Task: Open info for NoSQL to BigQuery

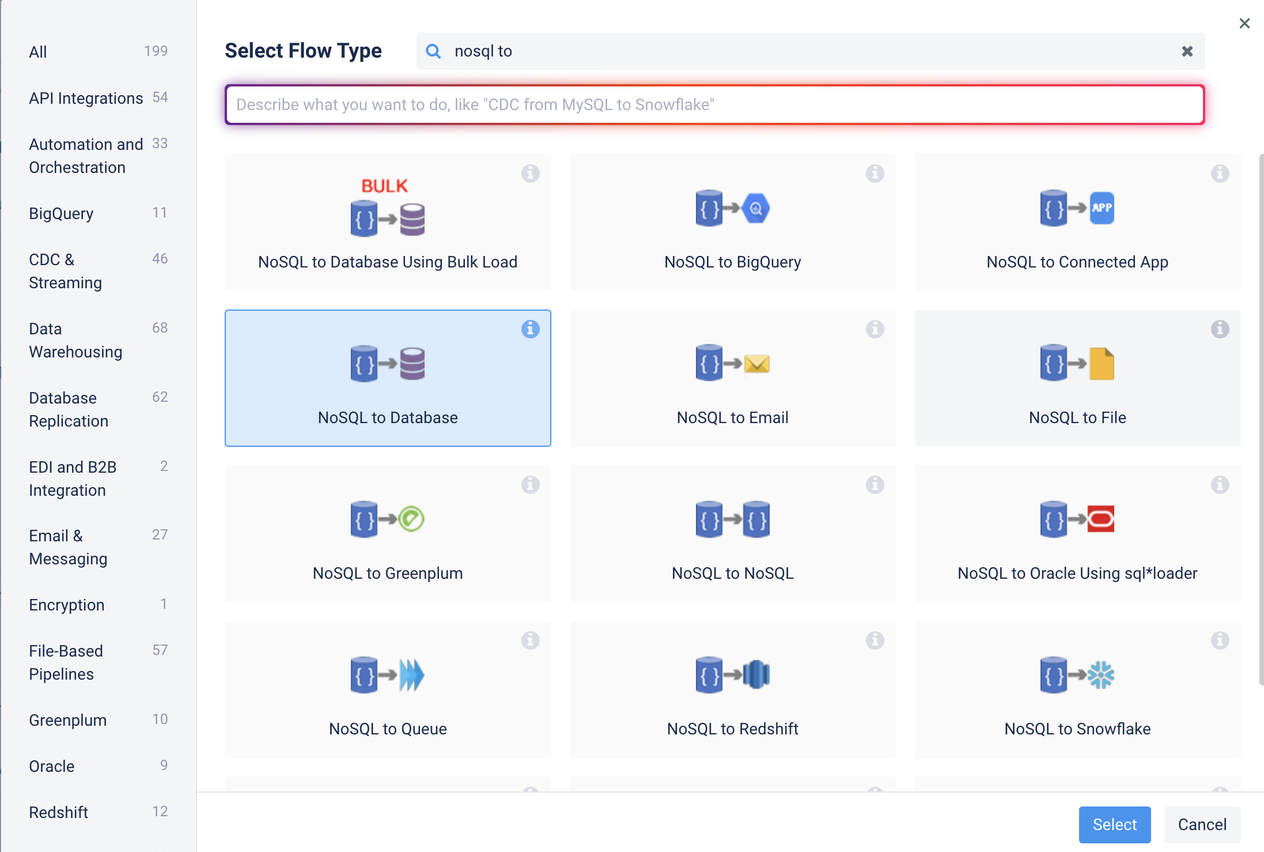Action: tap(875, 174)
